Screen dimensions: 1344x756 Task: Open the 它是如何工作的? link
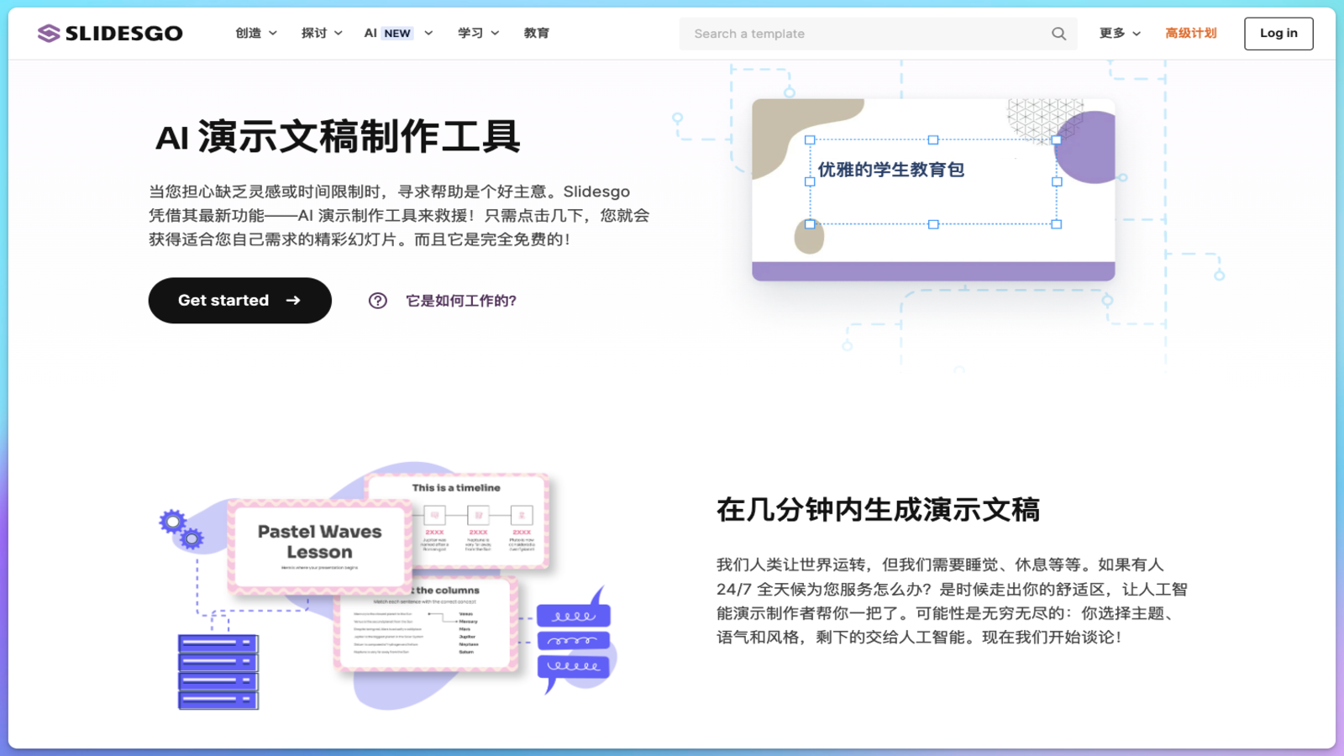point(461,301)
